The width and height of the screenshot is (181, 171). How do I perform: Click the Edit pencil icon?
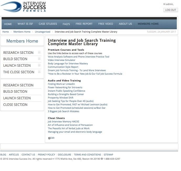click(49, 138)
